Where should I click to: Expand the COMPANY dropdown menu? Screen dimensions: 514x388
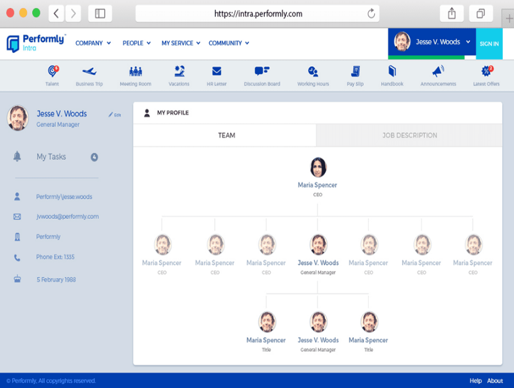click(93, 43)
